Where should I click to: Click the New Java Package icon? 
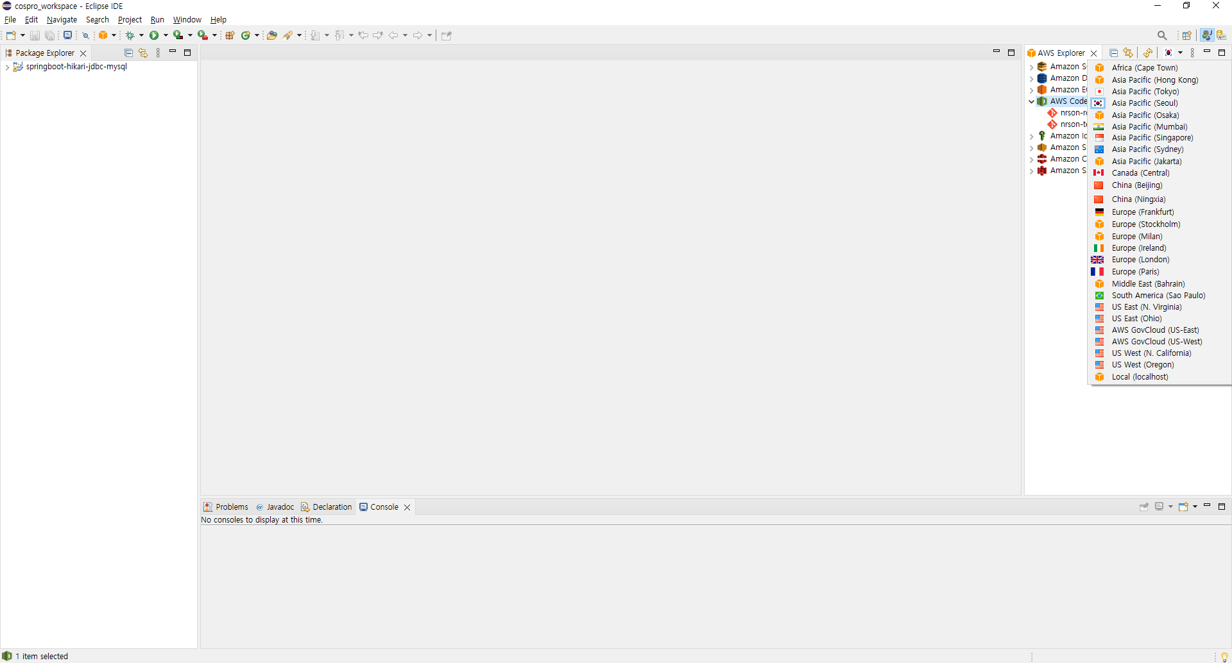pos(230,35)
